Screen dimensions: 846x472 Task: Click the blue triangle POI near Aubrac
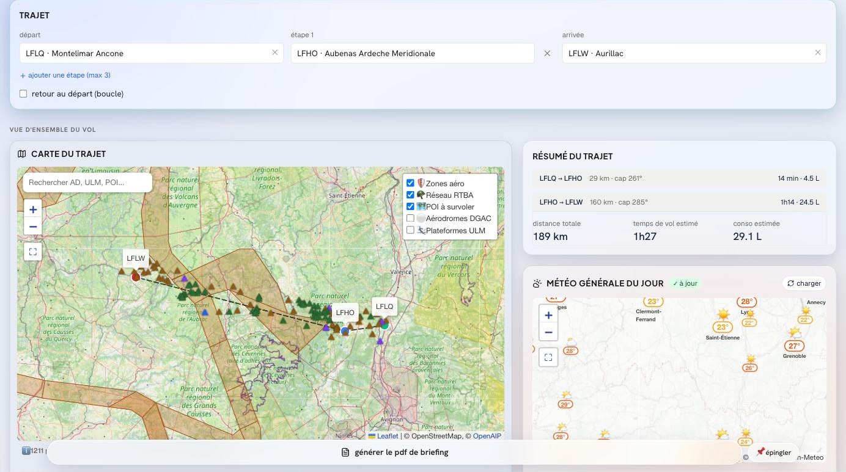point(205,312)
